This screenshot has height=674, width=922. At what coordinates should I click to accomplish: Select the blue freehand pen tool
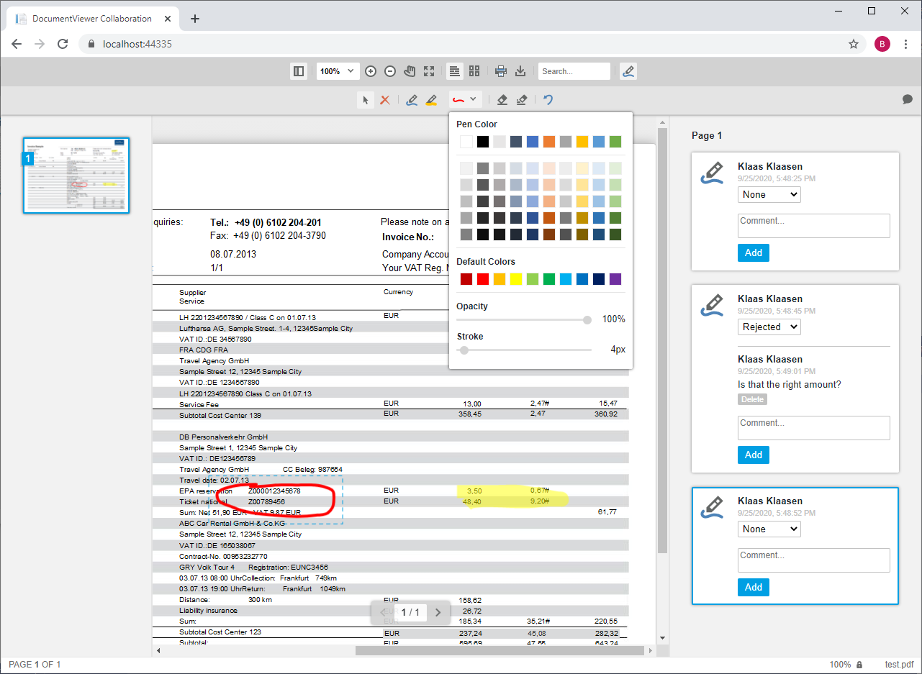[x=412, y=100]
